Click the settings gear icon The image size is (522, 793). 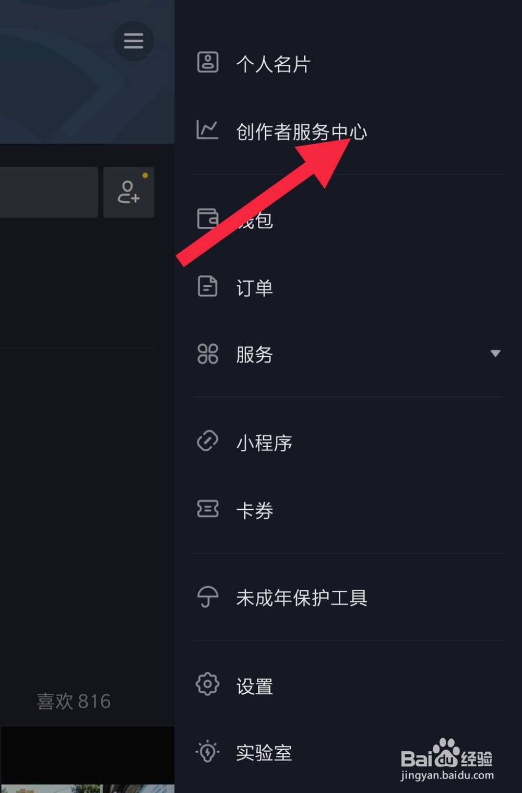point(208,684)
